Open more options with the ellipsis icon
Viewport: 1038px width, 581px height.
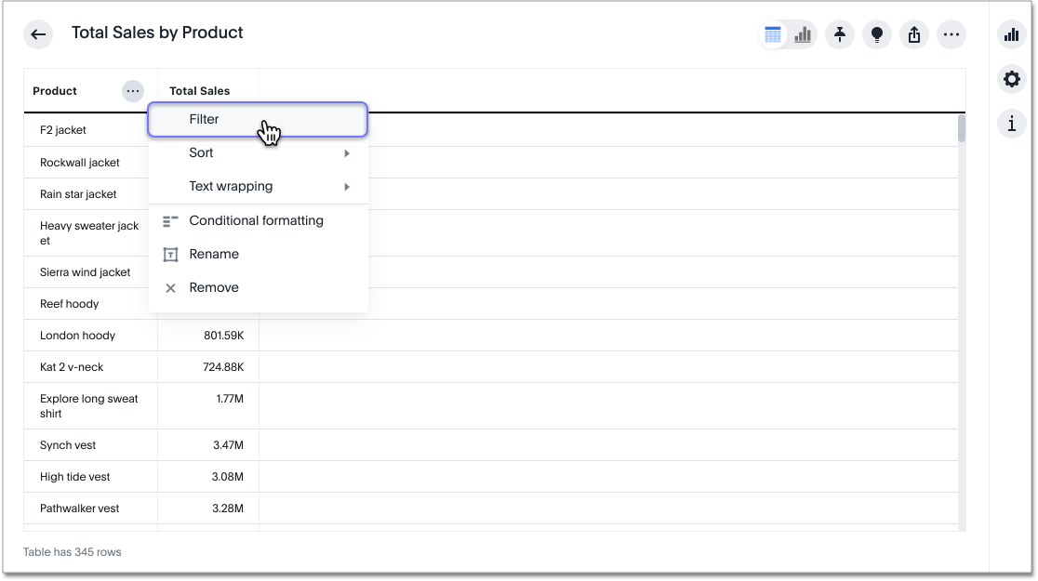click(x=951, y=34)
